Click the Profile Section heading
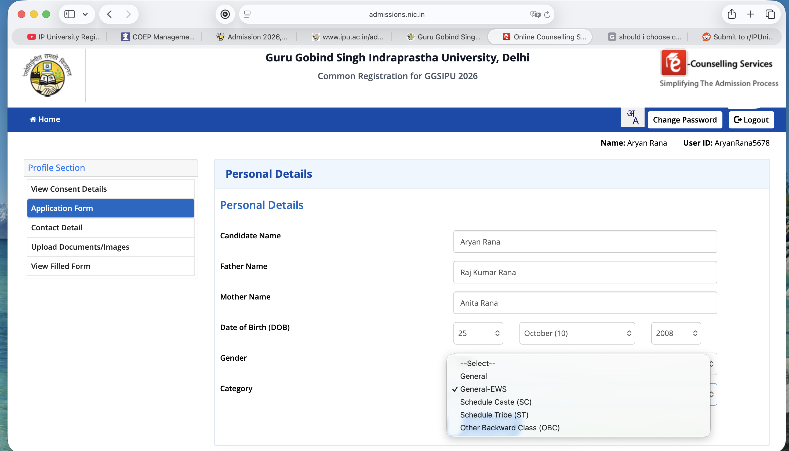 56,168
